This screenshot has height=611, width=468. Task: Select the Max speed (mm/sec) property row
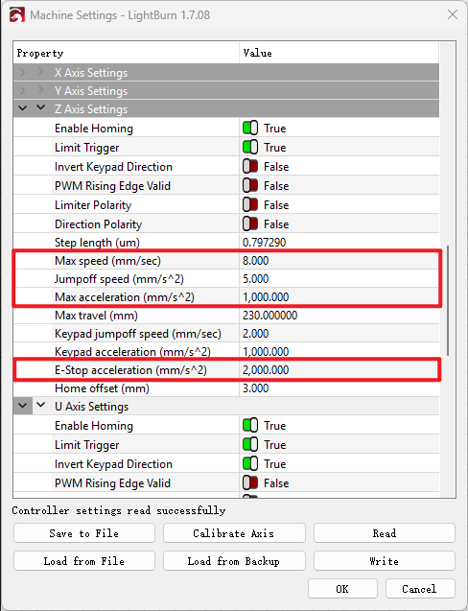pos(226,260)
